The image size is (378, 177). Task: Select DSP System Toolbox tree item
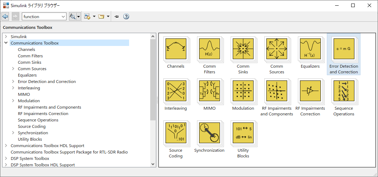click(x=30, y=158)
